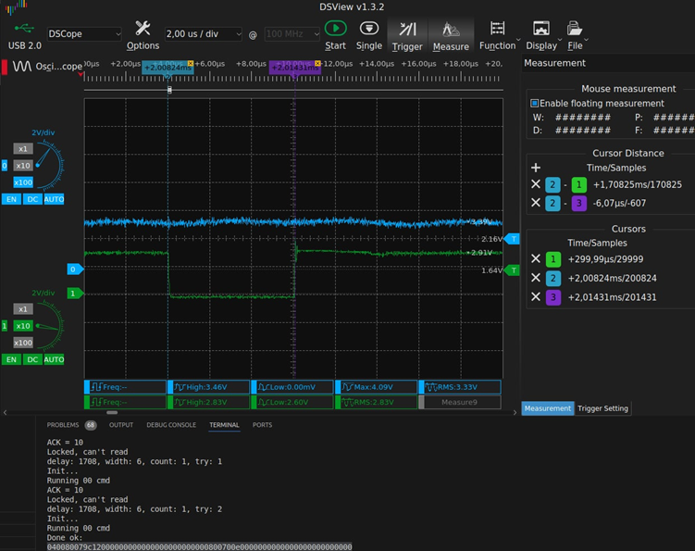Switch to the Trigger Setting tab
Screen dimensions: 695x551
602,408
